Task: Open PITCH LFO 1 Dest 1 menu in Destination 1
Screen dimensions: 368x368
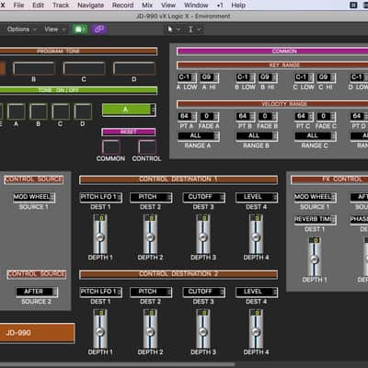Action: (101, 197)
